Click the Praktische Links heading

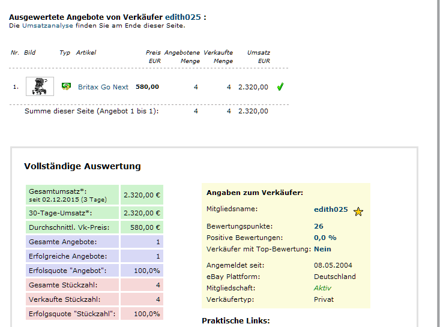pos(236,320)
